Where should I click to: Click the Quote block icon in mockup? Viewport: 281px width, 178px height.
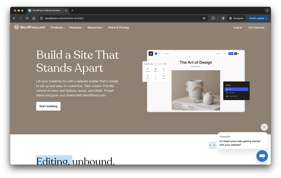147,77
